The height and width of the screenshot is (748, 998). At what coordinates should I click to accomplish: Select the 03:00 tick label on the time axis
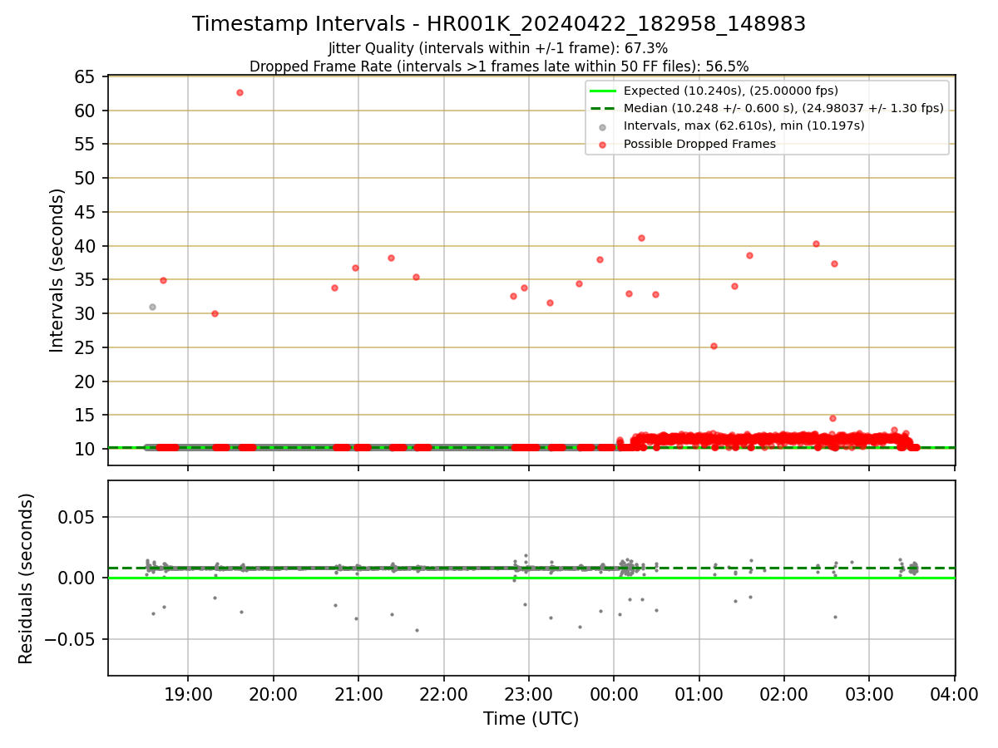pos(869,696)
